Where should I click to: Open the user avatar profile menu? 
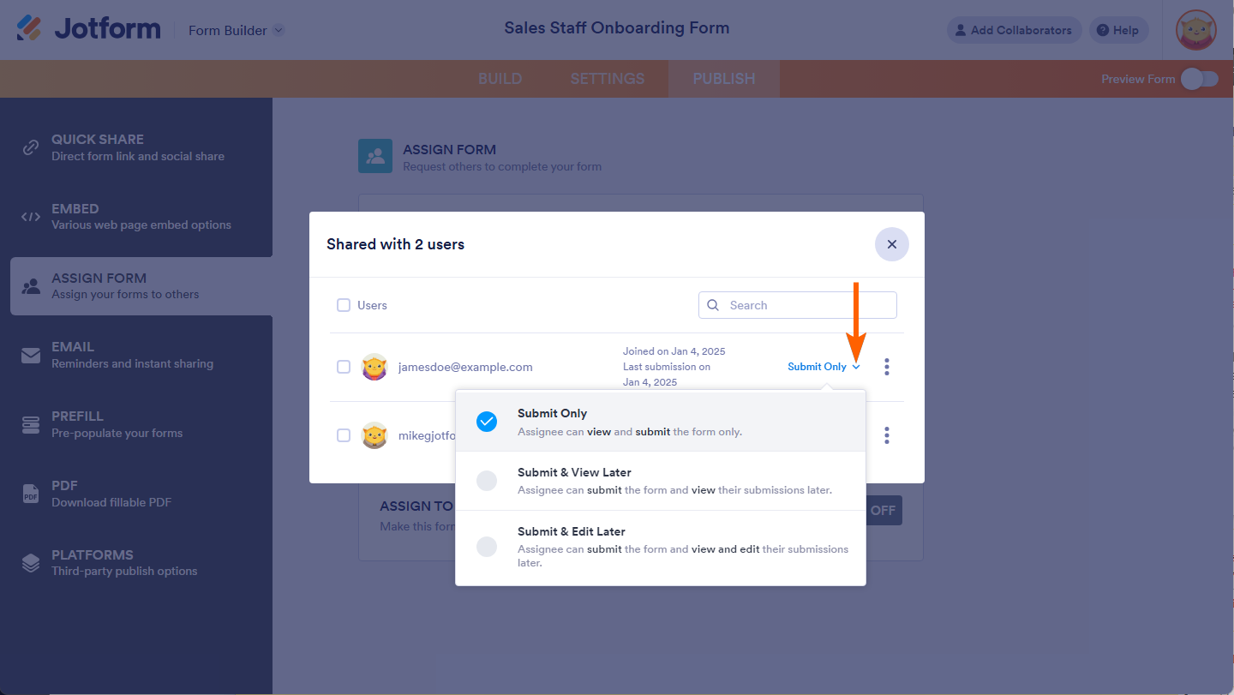click(1195, 30)
